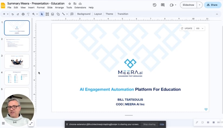The image size is (223, 128).
Task: Open the comments panel icon
Action: (163, 5)
